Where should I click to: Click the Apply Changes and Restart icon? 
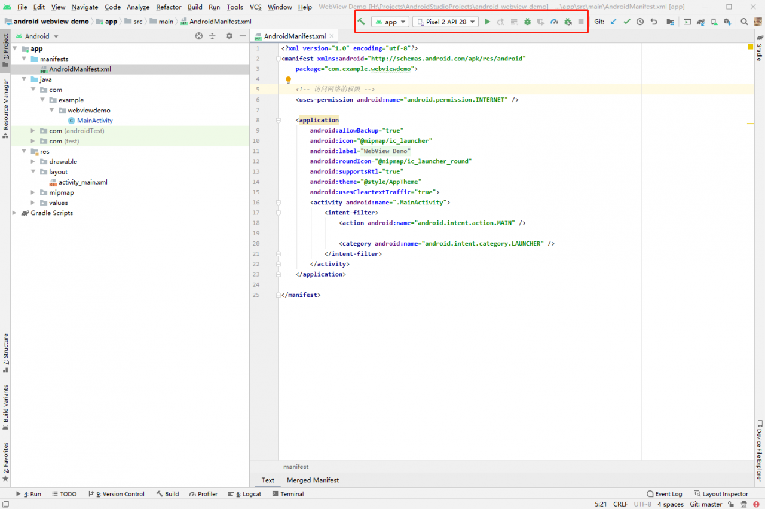[x=501, y=22]
